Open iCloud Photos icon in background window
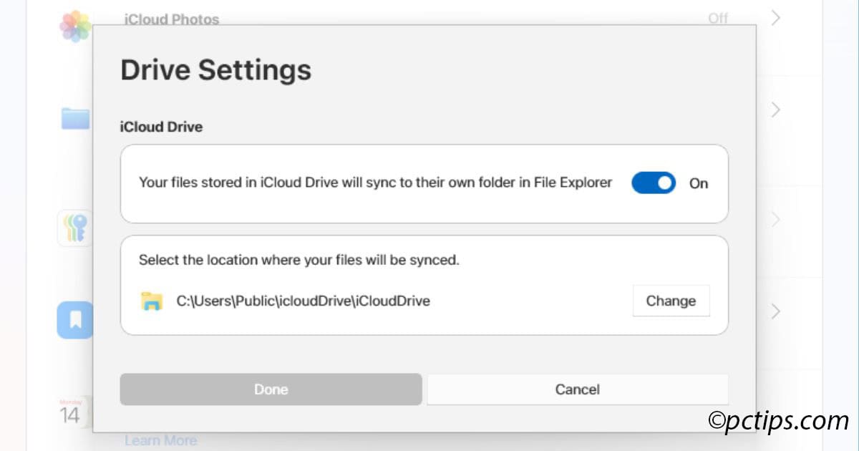The height and width of the screenshot is (451, 859). click(75, 26)
